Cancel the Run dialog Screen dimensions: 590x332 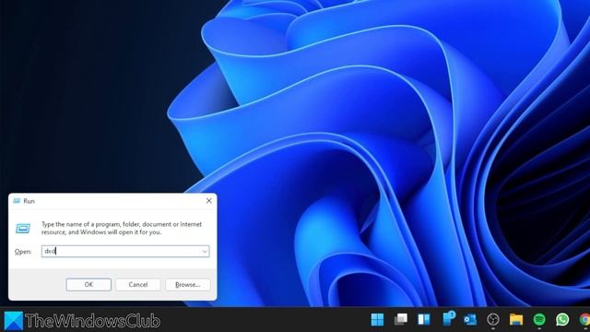[x=138, y=285]
